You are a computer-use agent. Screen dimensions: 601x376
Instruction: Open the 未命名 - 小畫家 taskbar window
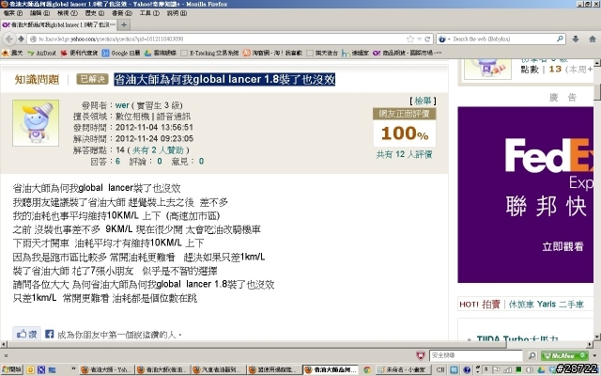[x=402, y=369]
